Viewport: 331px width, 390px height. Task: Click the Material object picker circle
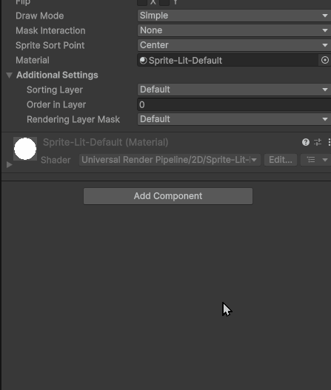click(x=325, y=60)
